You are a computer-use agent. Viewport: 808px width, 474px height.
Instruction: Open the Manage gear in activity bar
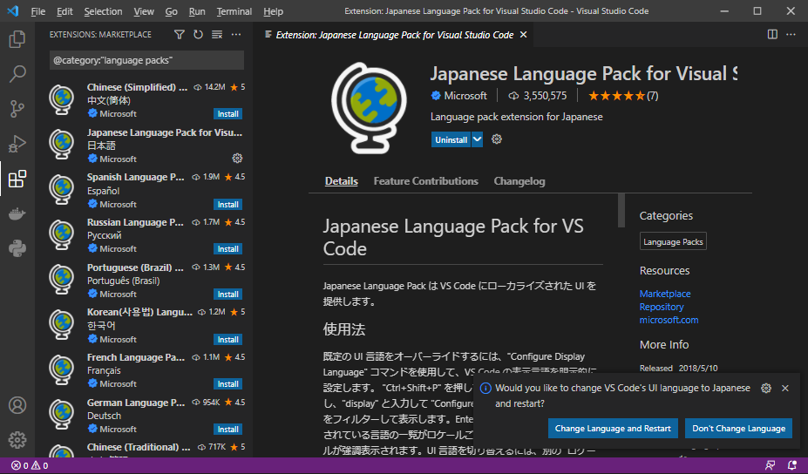[x=17, y=440]
